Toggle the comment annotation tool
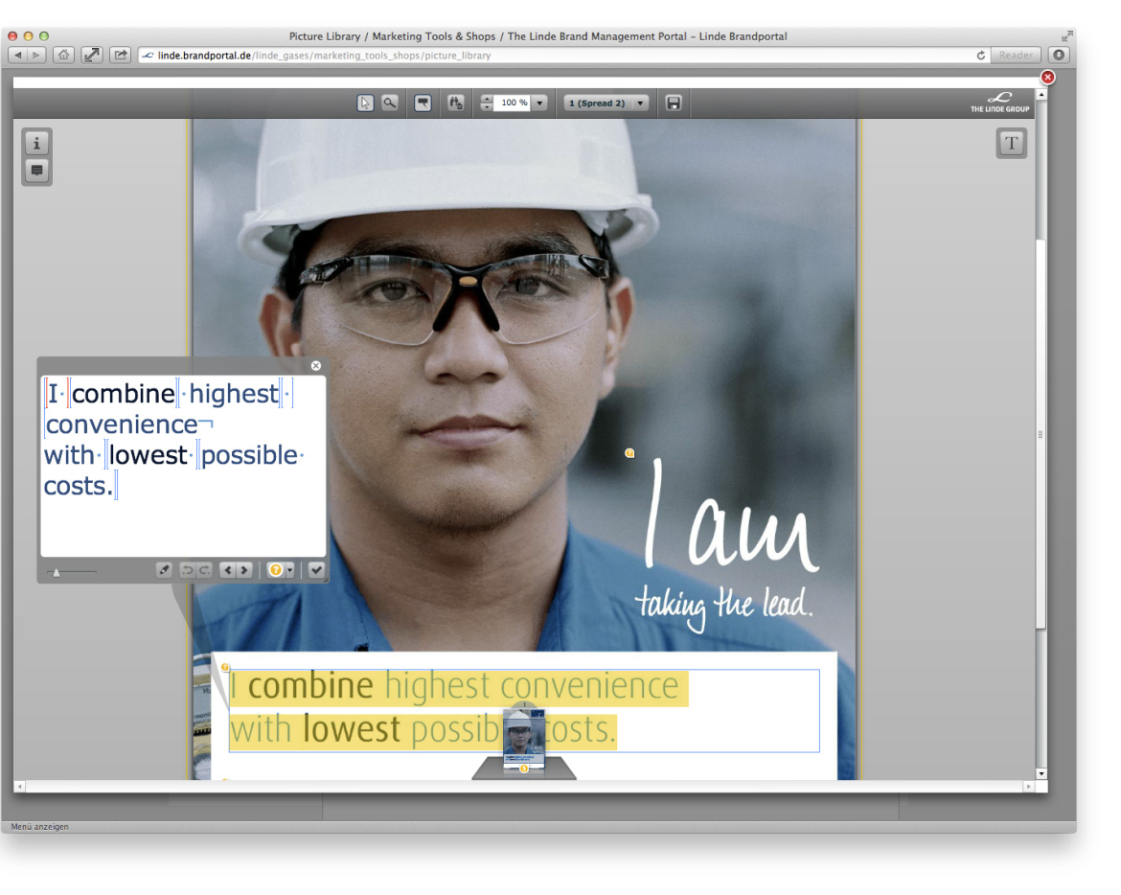Screen dimensions: 1121x895 click(x=423, y=103)
